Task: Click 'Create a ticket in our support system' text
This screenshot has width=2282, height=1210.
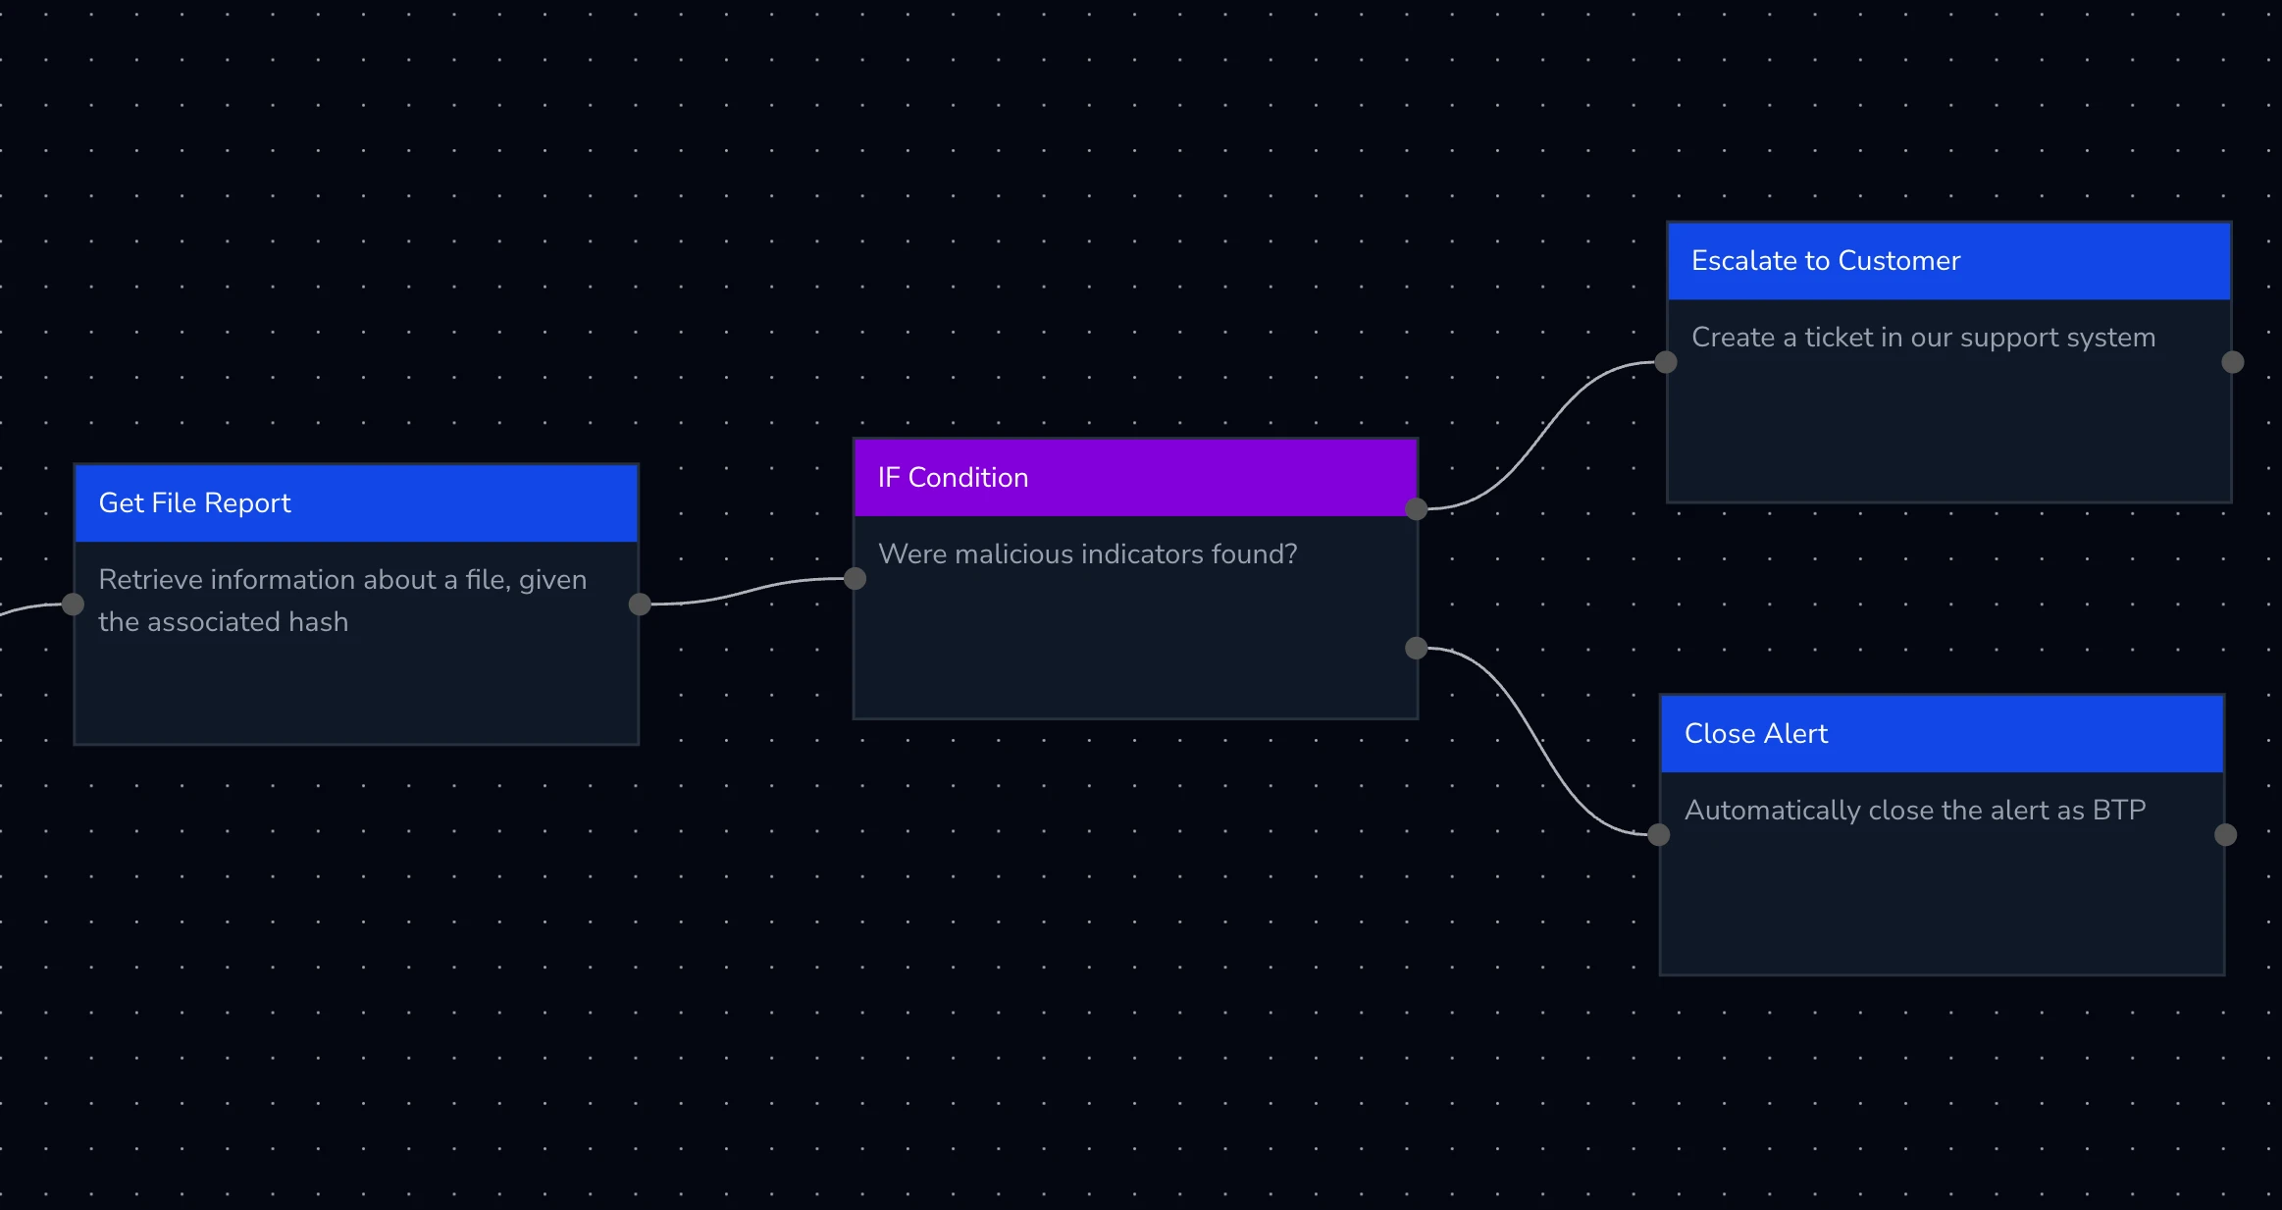Action: [x=1923, y=338]
